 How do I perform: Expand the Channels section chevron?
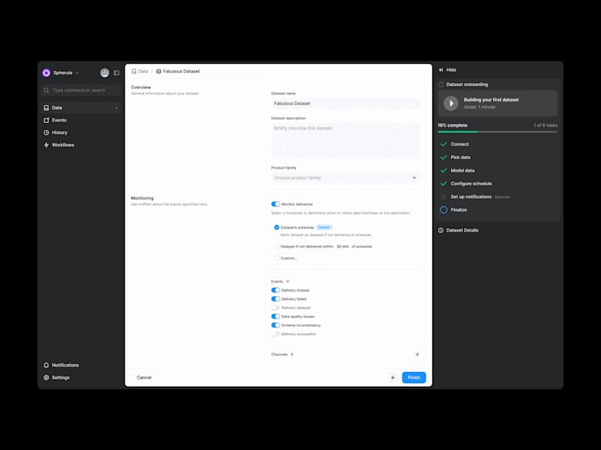point(292,354)
